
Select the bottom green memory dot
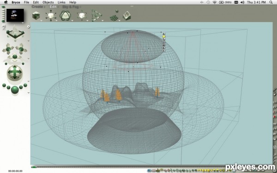point(3,21)
